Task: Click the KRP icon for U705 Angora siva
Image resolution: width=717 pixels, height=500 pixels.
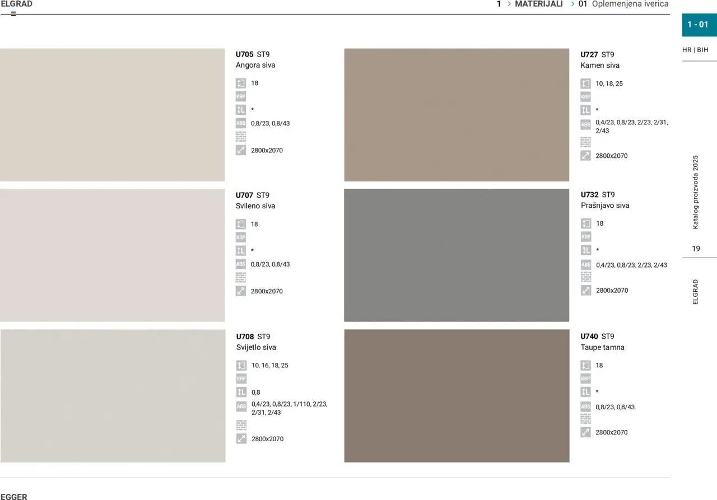Action: [x=241, y=96]
